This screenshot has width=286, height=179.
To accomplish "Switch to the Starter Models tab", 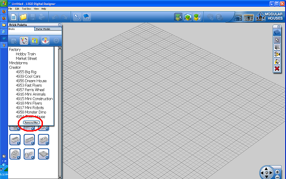I will click(x=48, y=29).
